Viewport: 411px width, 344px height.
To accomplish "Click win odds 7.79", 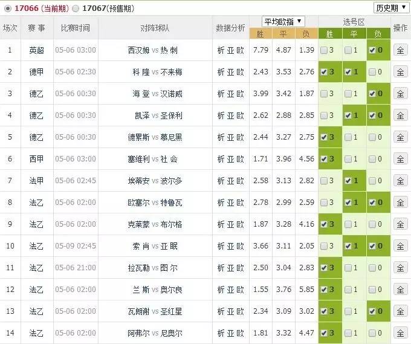I will (261, 50).
